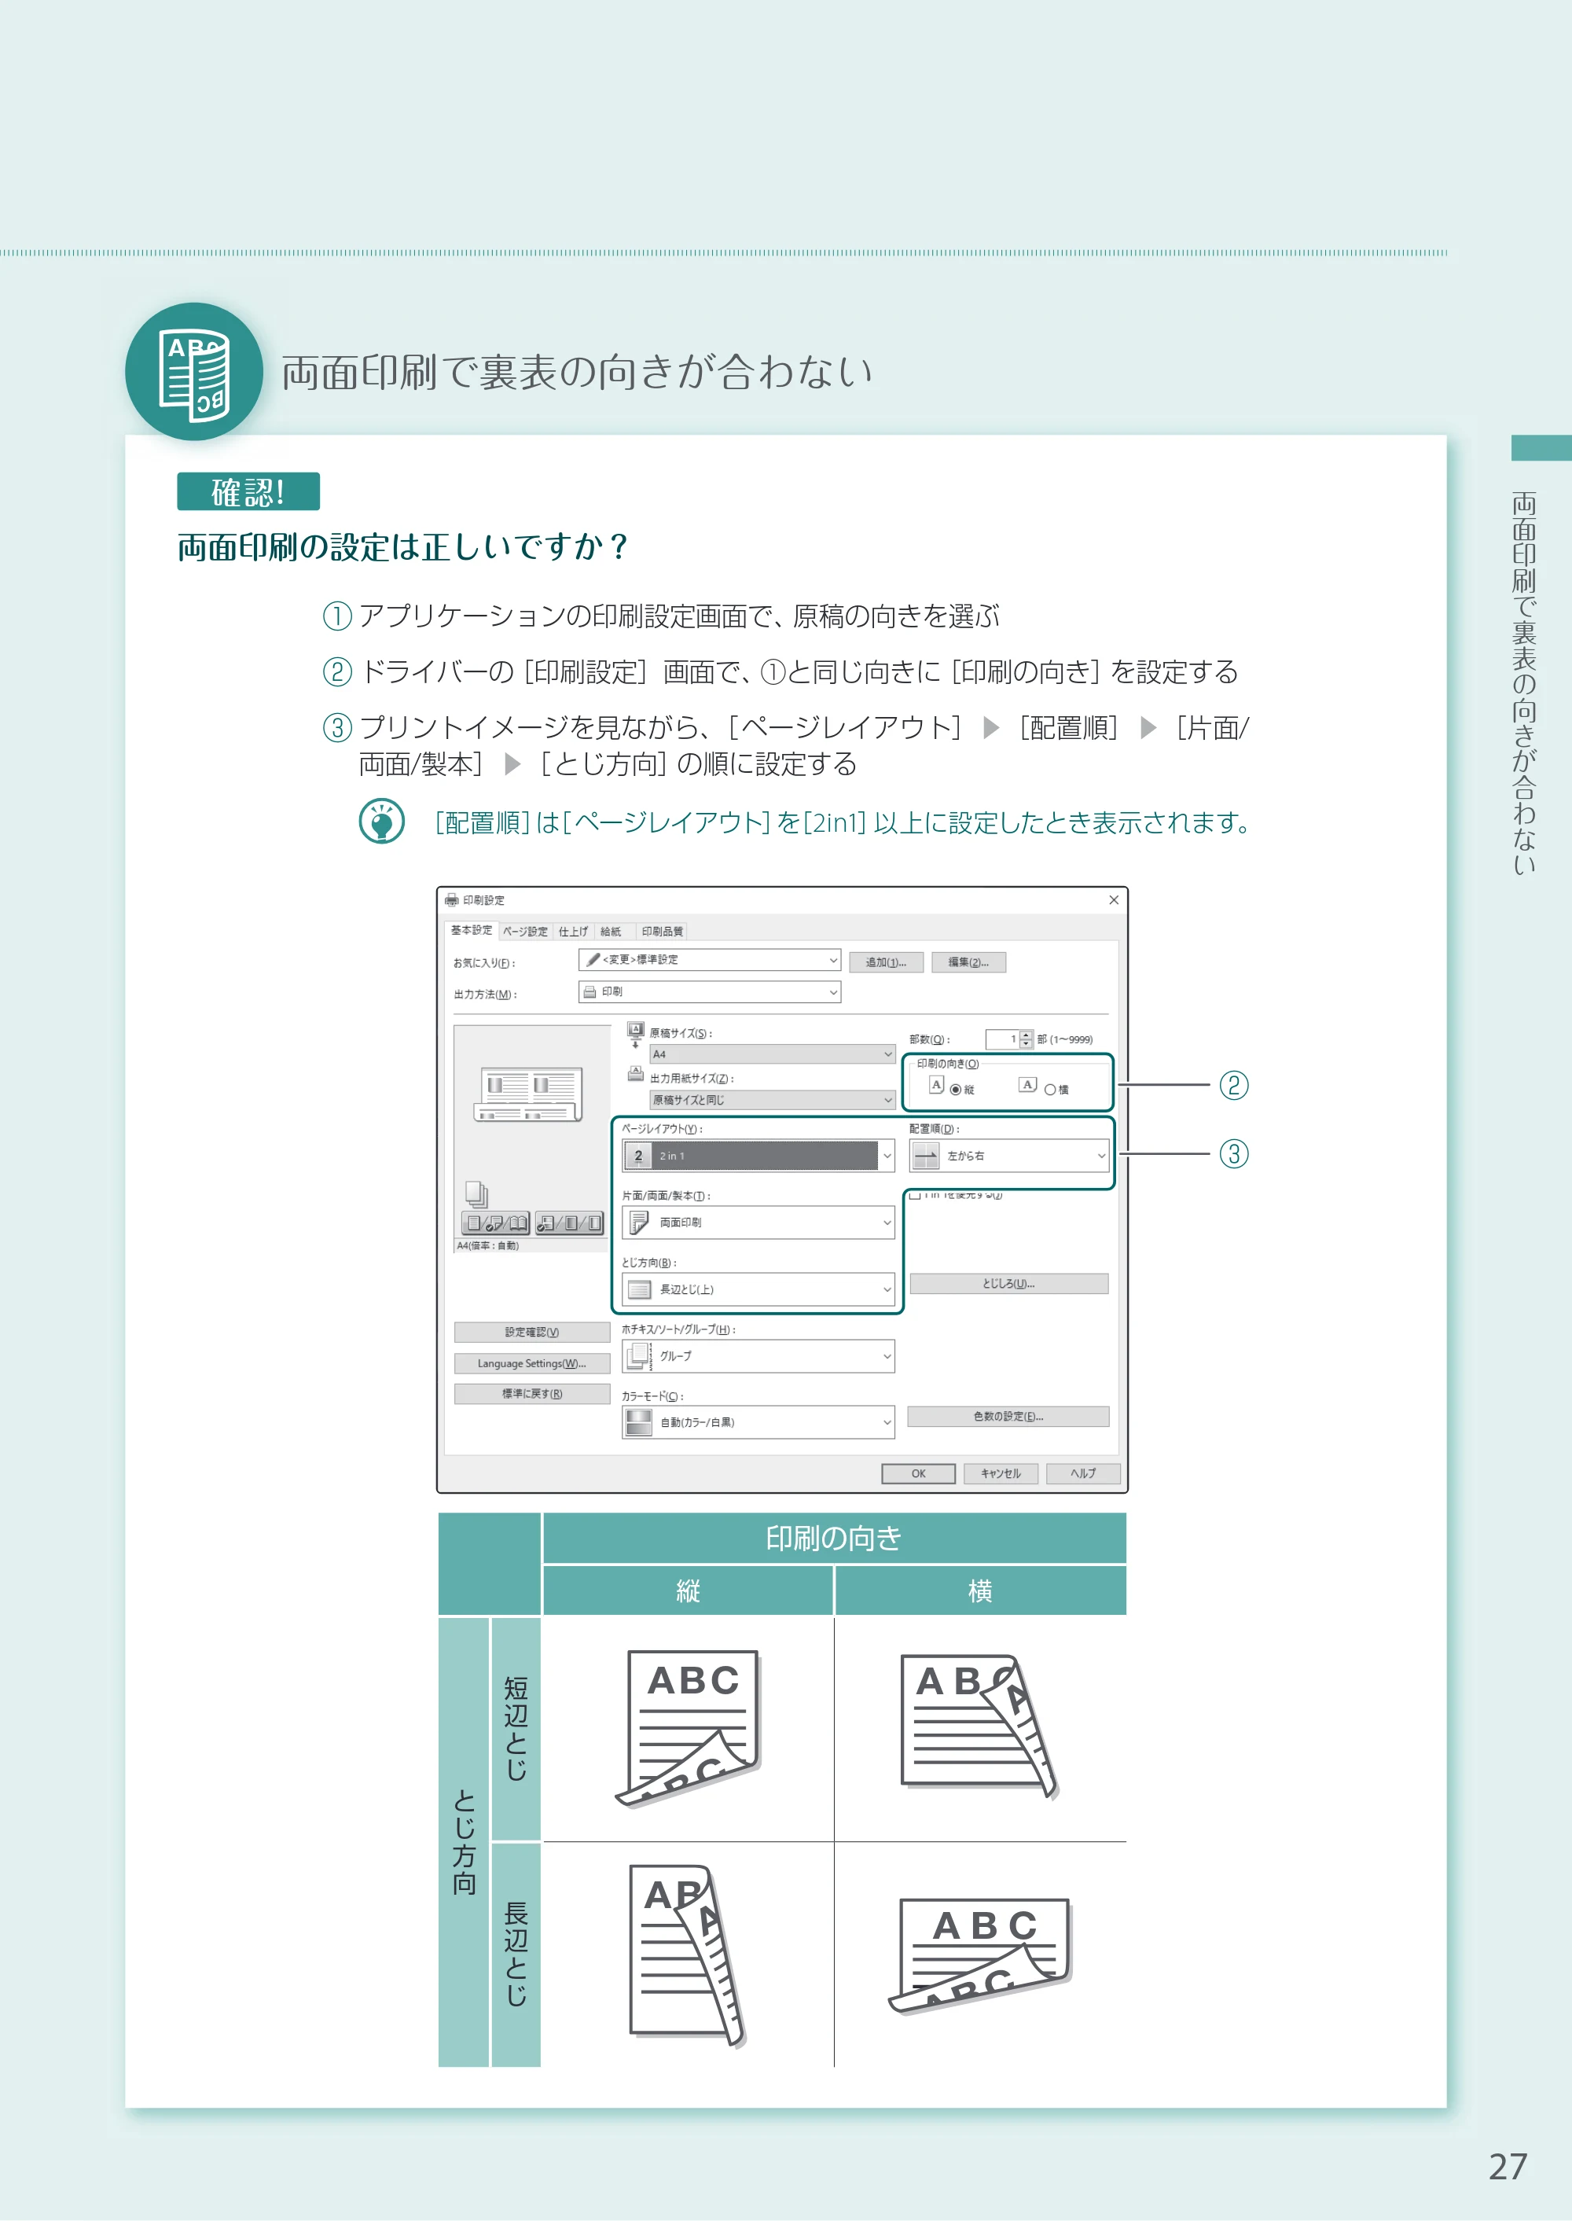The image size is (1572, 2221).
Task: Click the print preview page image
Action: (x=528, y=1094)
